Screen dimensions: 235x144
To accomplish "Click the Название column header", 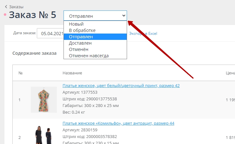I will [x=72, y=73].
